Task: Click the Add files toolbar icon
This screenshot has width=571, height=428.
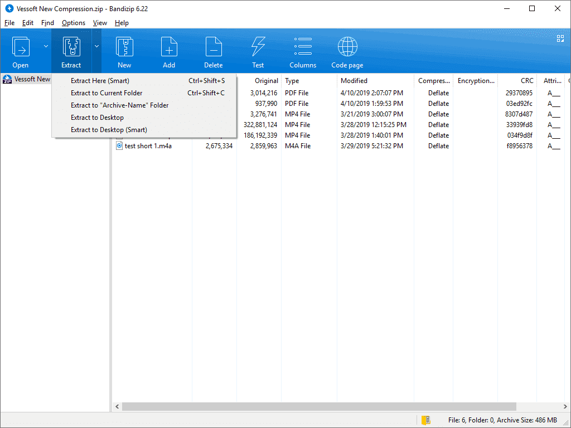Action: tap(169, 47)
